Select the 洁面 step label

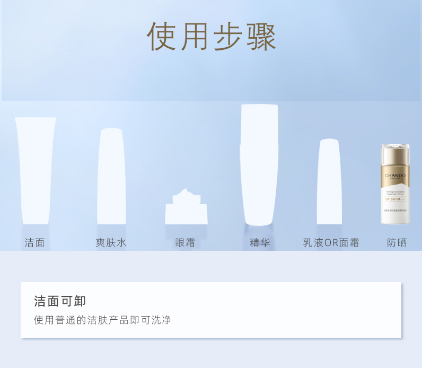point(34,242)
